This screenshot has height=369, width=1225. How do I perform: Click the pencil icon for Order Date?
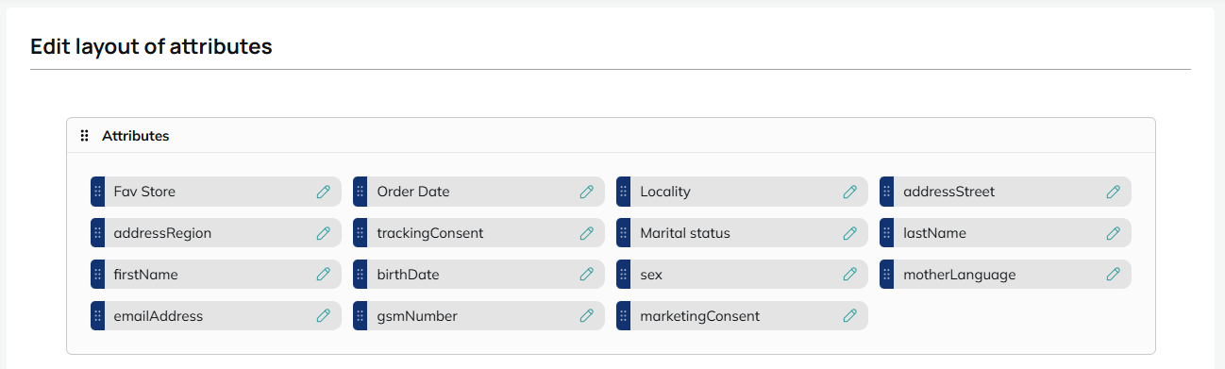(x=587, y=192)
